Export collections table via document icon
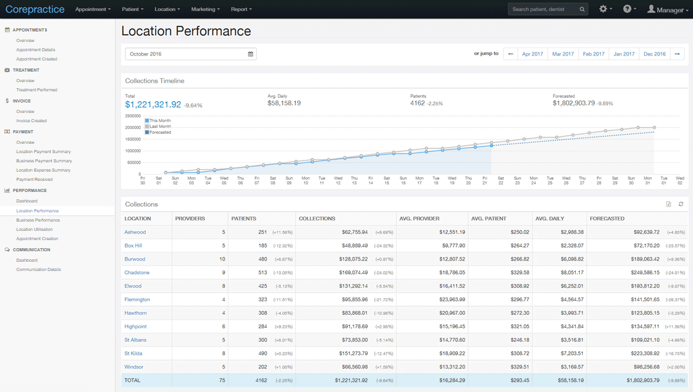Viewport: 693px width, 392px height. [x=668, y=204]
